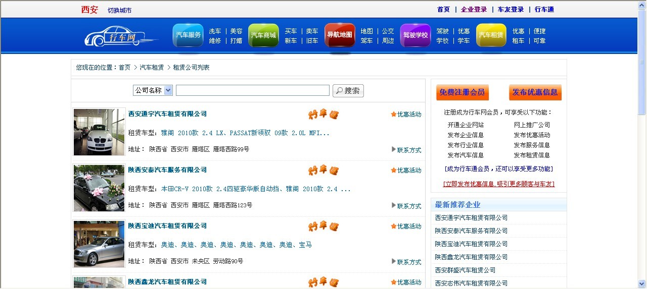Screen dimensions: 647x289
Task: Click 成为行车通会员 blue promo link
Action: (x=499, y=169)
